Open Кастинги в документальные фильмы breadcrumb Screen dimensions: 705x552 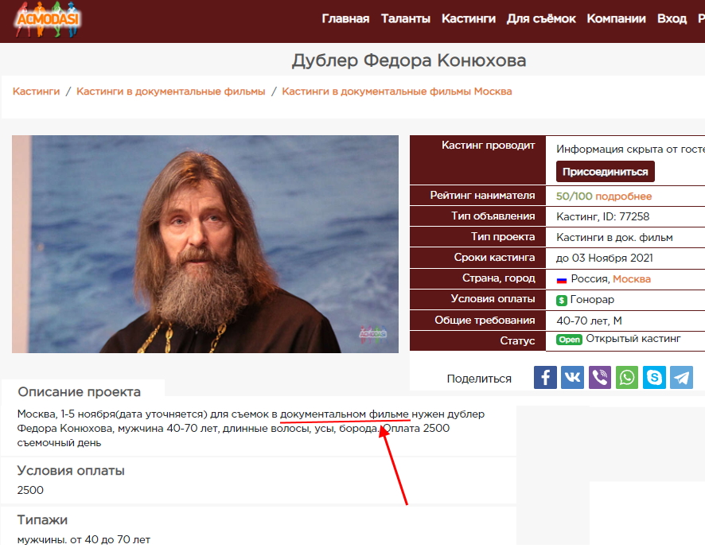pos(171,91)
